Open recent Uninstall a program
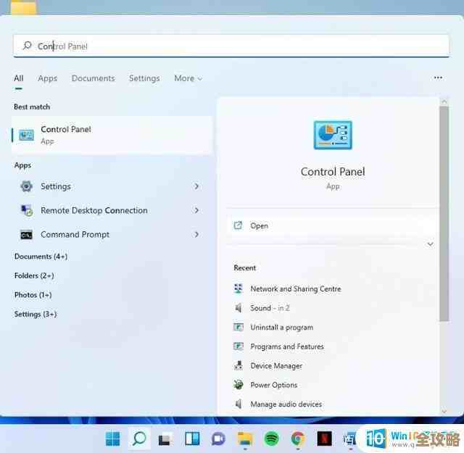 (282, 328)
